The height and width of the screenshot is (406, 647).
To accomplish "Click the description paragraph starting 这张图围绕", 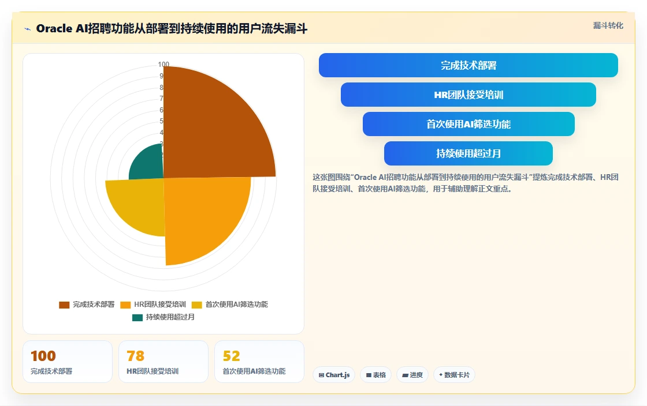I will (x=466, y=183).
